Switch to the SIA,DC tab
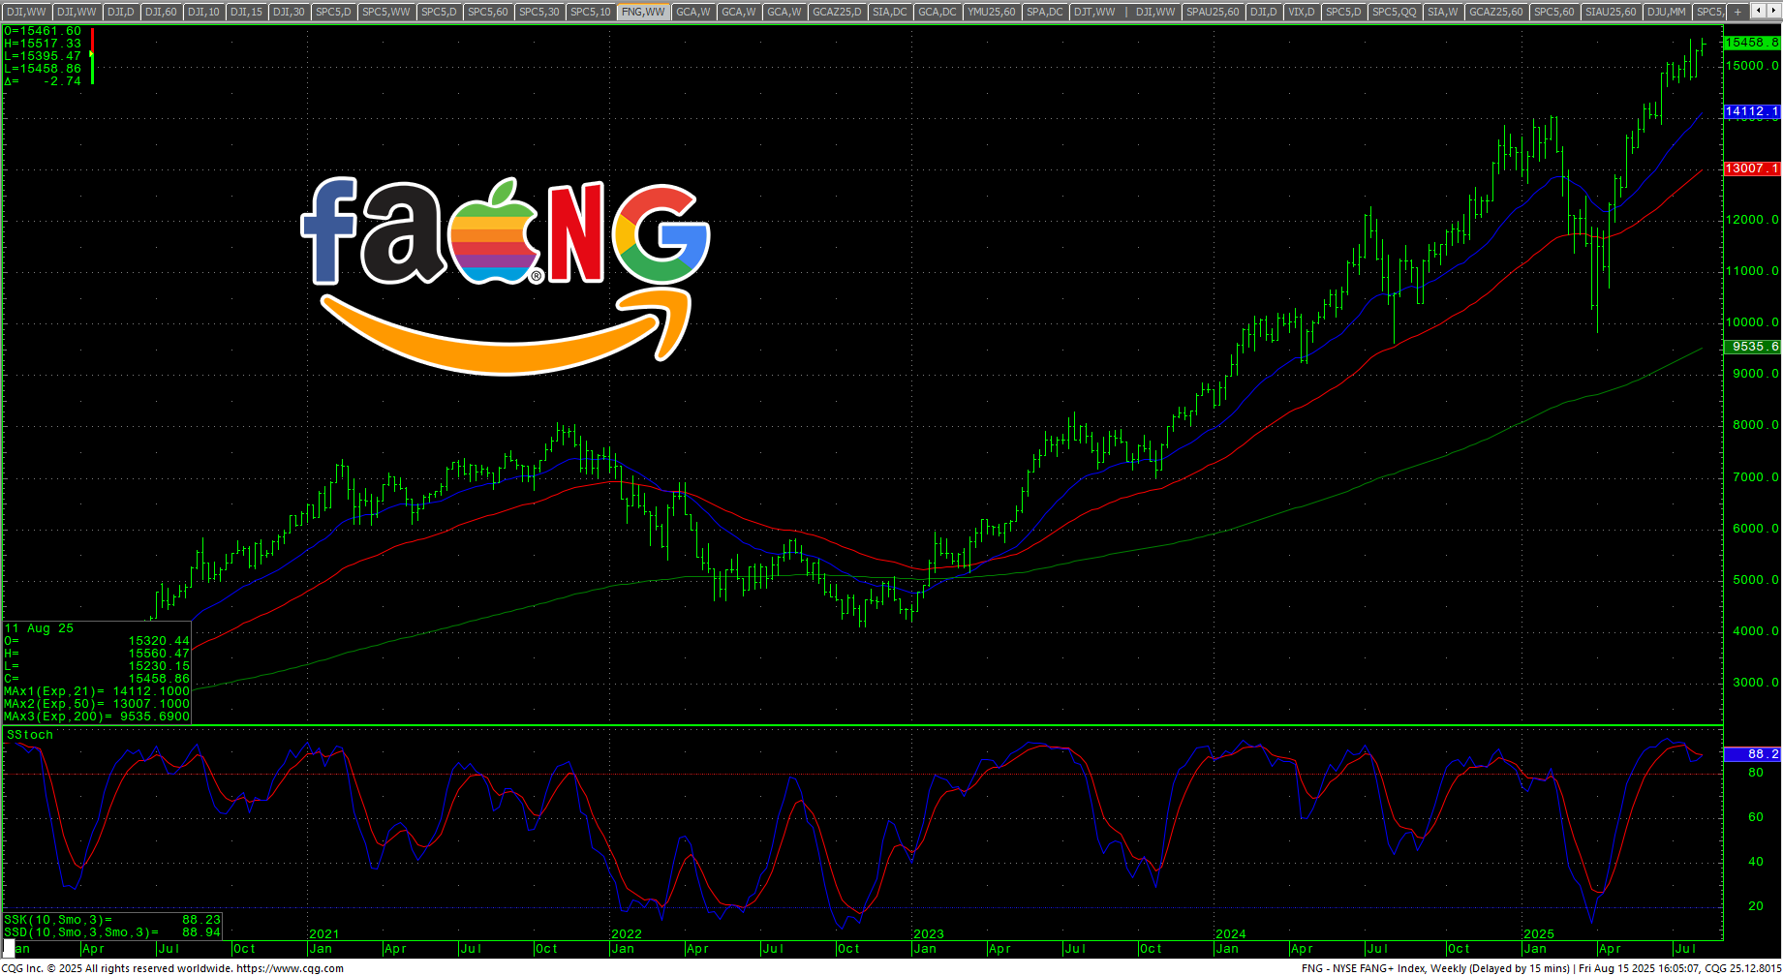 coord(890,12)
